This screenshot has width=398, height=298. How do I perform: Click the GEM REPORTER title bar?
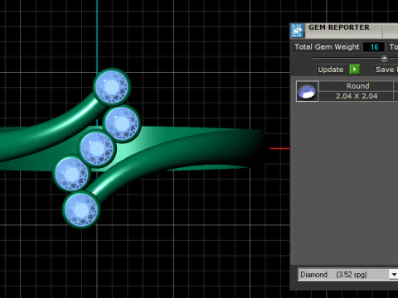(343, 31)
